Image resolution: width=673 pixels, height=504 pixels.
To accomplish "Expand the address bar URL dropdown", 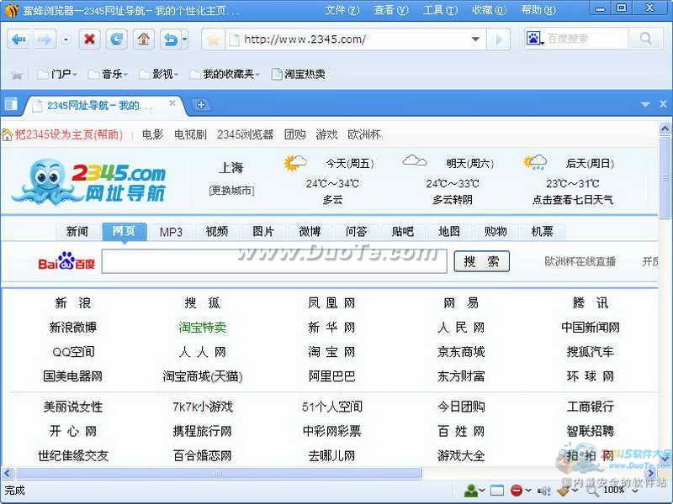I will (x=475, y=39).
